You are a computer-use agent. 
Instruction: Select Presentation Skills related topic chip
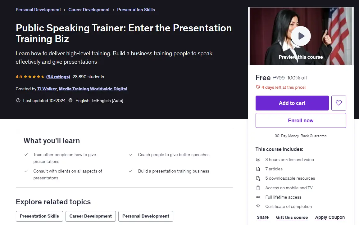pyautogui.click(x=39, y=216)
